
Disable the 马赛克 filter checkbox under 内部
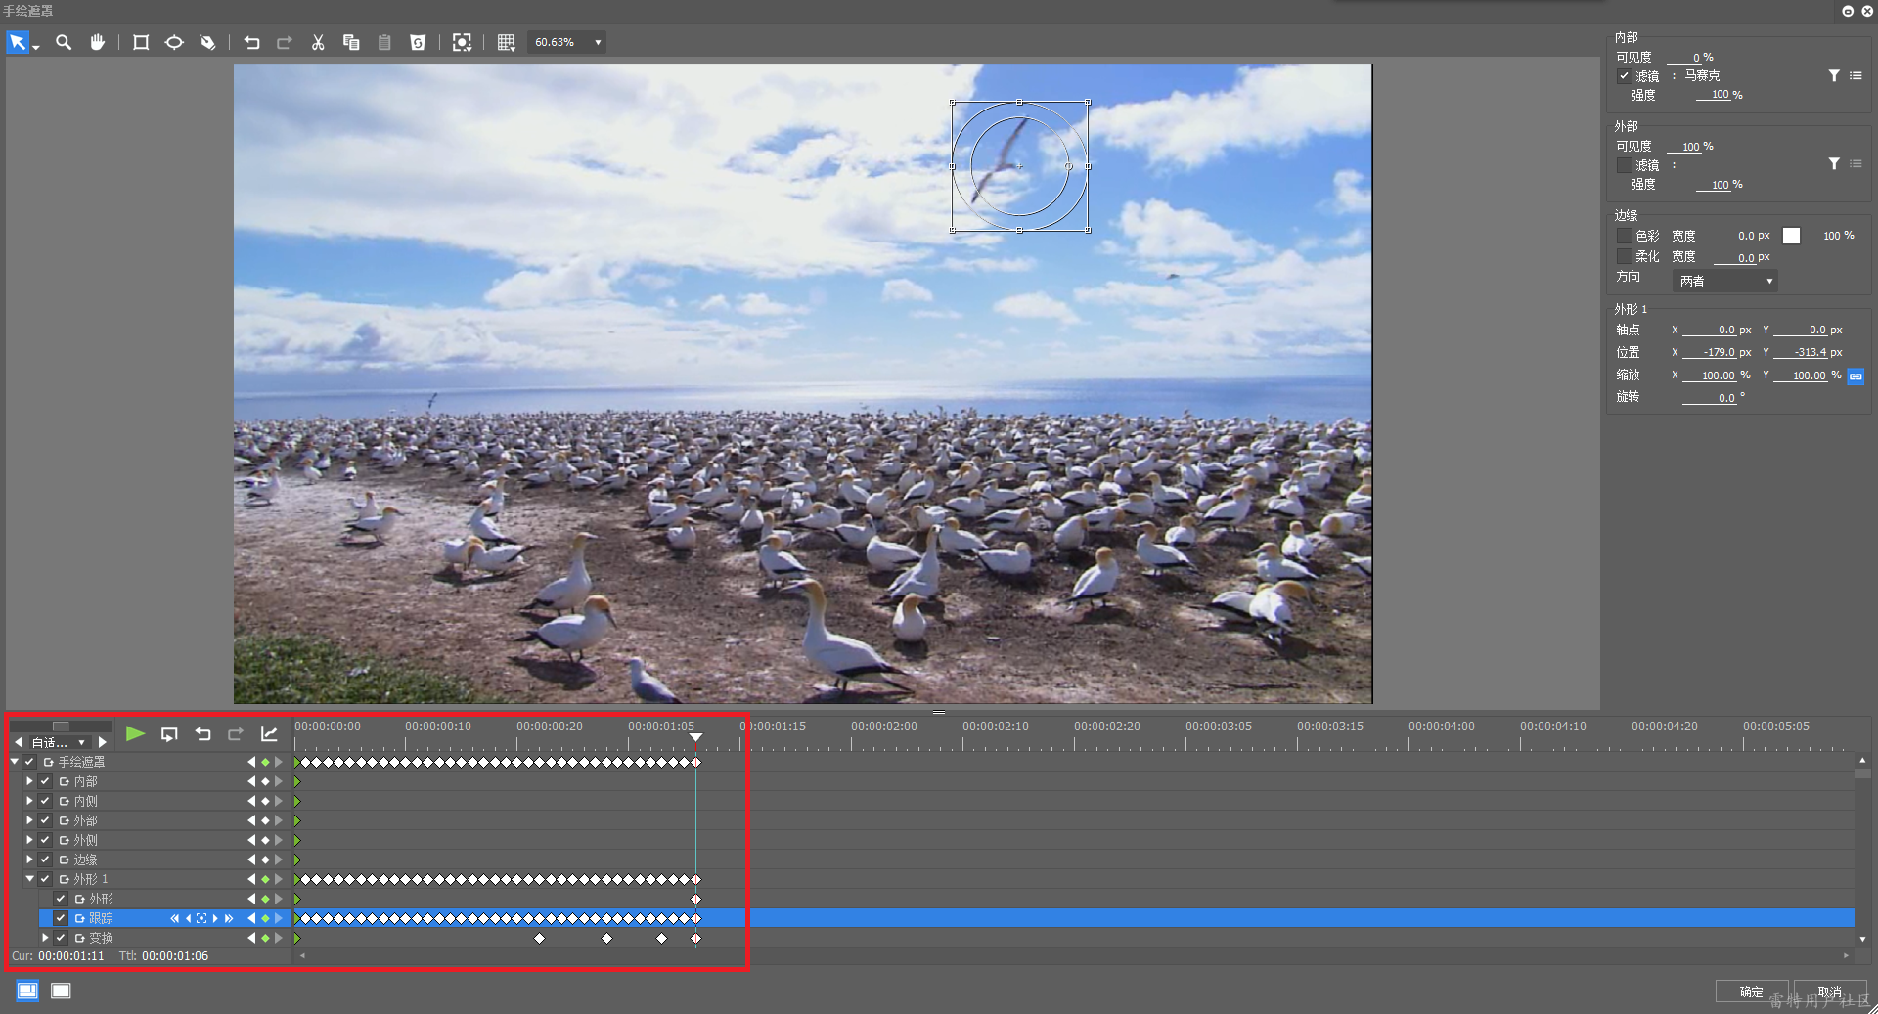[1626, 76]
